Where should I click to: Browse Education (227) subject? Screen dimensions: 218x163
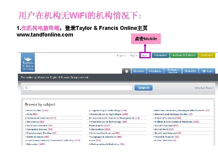pyautogui.click(x=35, y=144)
